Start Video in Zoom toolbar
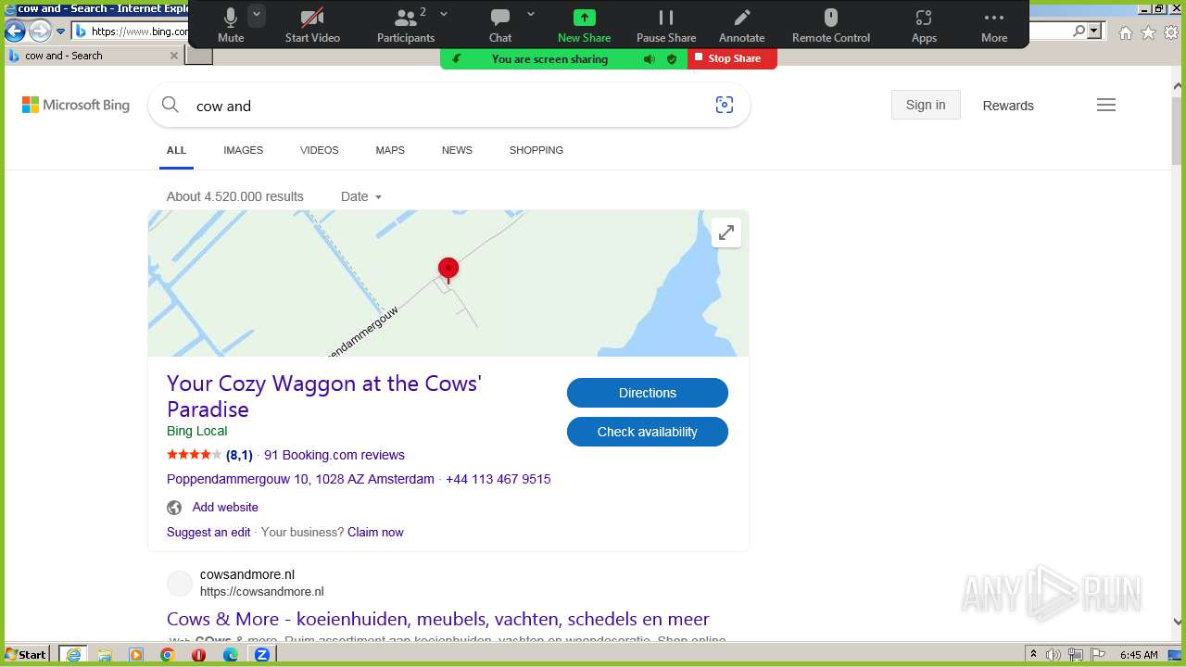The height and width of the screenshot is (667, 1186). tap(312, 25)
